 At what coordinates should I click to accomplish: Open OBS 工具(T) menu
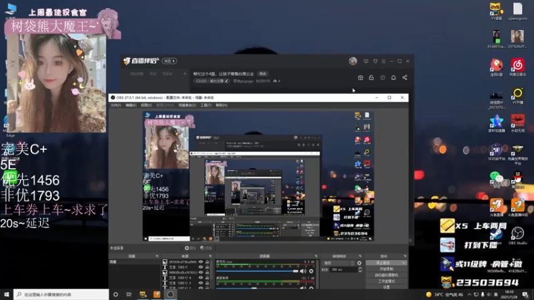pyautogui.click(x=206, y=105)
